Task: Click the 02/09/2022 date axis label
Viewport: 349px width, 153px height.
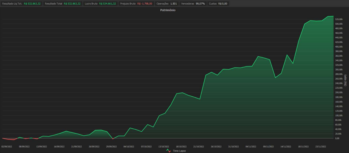Action: [x=7, y=147]
